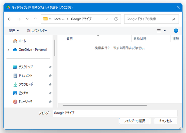Expand the address bar path dropdown

pyautogui.click(x=107, y=19)
